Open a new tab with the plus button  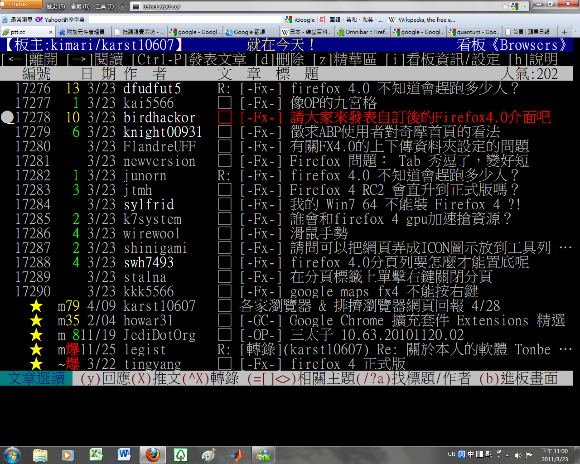tap(565, 32)
